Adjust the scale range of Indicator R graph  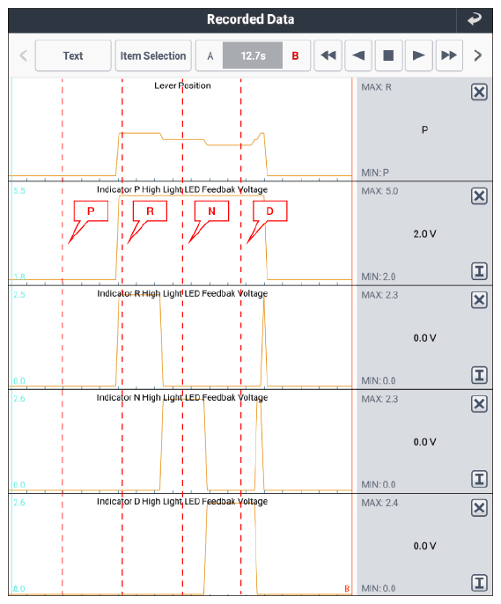pos(479,375)
